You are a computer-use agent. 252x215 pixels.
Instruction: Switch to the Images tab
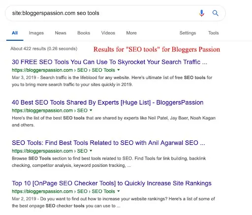click(36, 33)
